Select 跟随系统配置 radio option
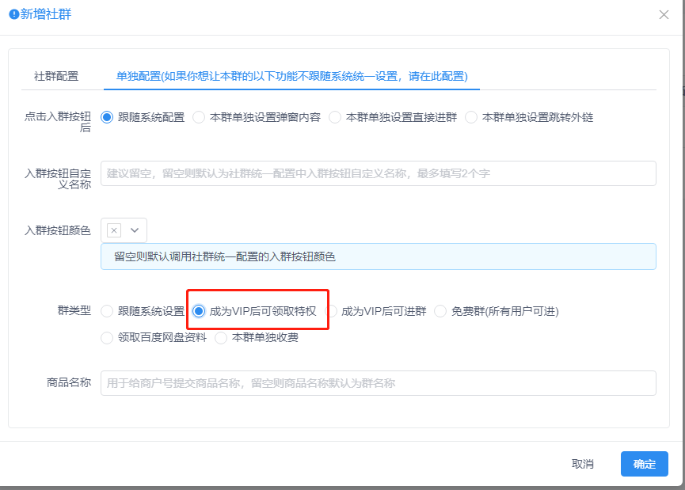 pyautogui.click(x=107, y=117)
